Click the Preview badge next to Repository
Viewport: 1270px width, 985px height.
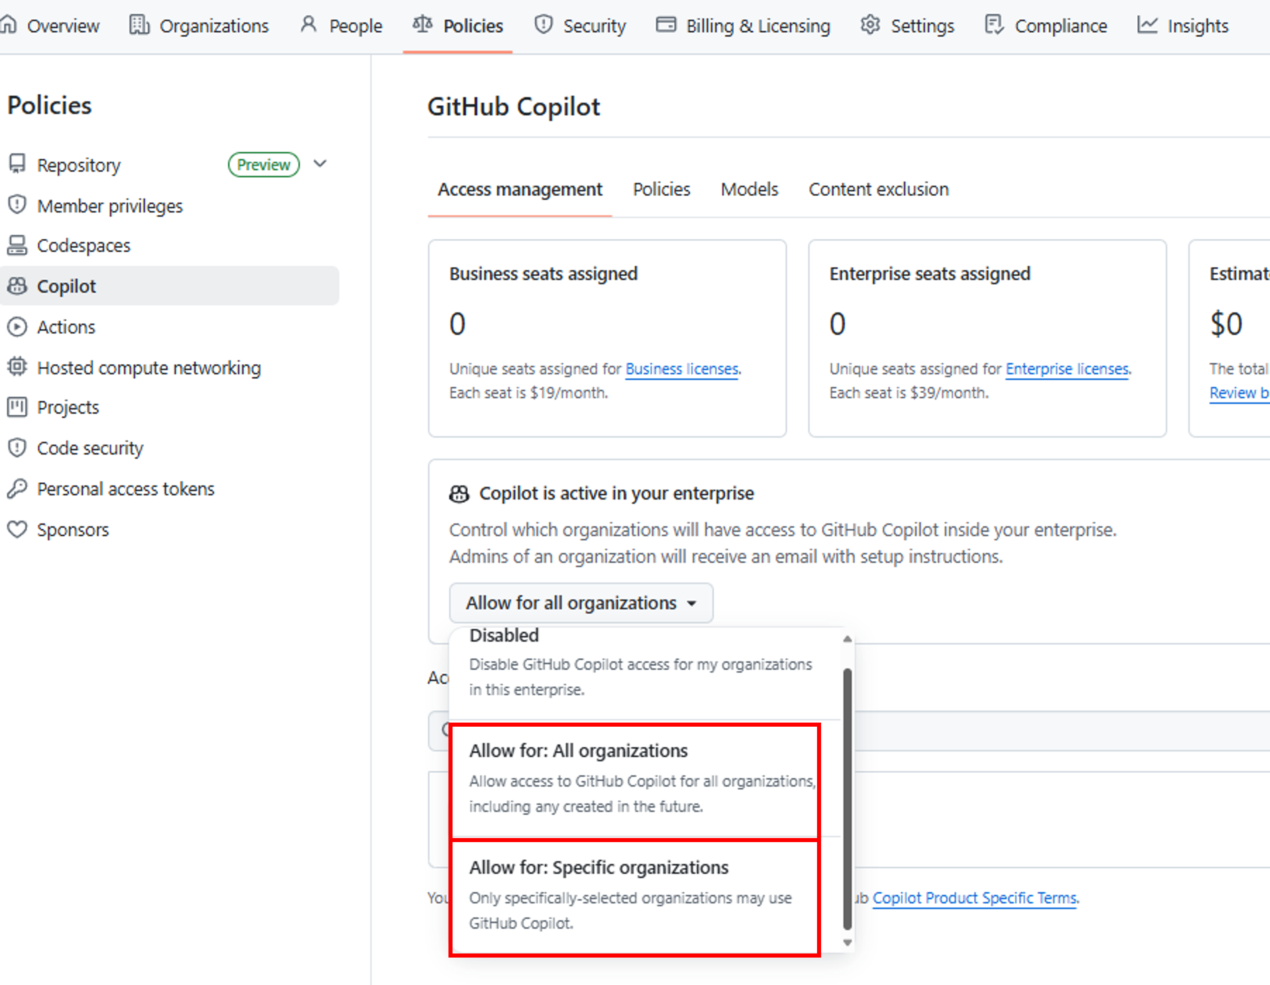click(263, 165)
